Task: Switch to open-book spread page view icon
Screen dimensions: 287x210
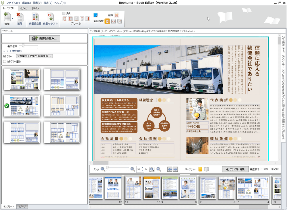Action: pos(207,169)
